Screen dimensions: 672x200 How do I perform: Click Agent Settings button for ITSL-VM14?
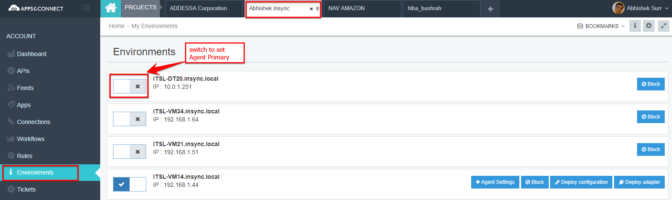click(495, 182)
